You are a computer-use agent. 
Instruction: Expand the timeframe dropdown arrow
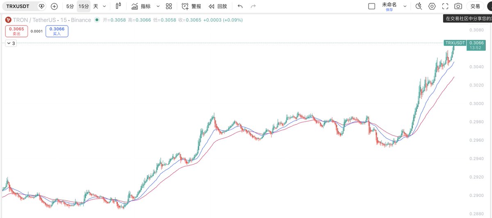[x=105, y=7]
